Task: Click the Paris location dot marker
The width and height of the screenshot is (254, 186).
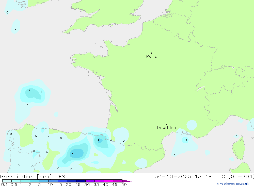Action: point(151,53)
